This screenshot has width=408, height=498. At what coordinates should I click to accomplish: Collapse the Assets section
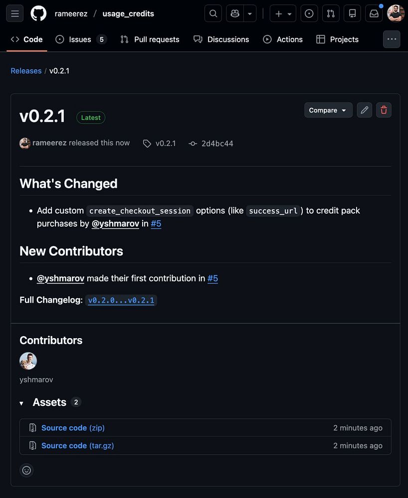click(21, 403)
